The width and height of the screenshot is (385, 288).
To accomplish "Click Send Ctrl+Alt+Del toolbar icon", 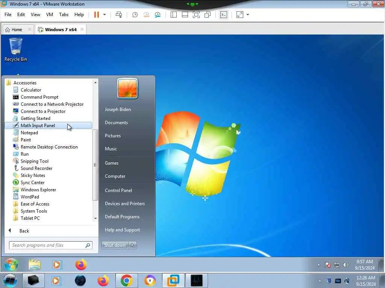I will point(119,15).
